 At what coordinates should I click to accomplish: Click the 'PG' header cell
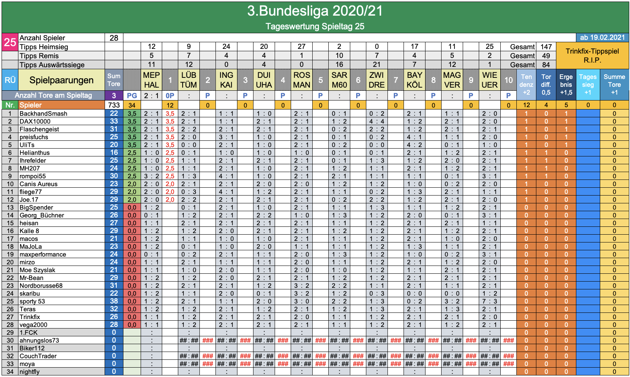(x=132, y=96)
